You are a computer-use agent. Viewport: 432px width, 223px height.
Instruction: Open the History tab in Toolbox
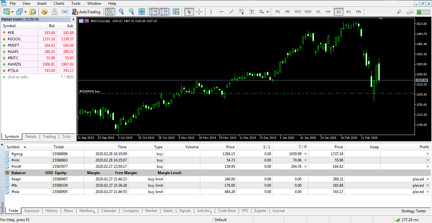click(x=52, y=211)
